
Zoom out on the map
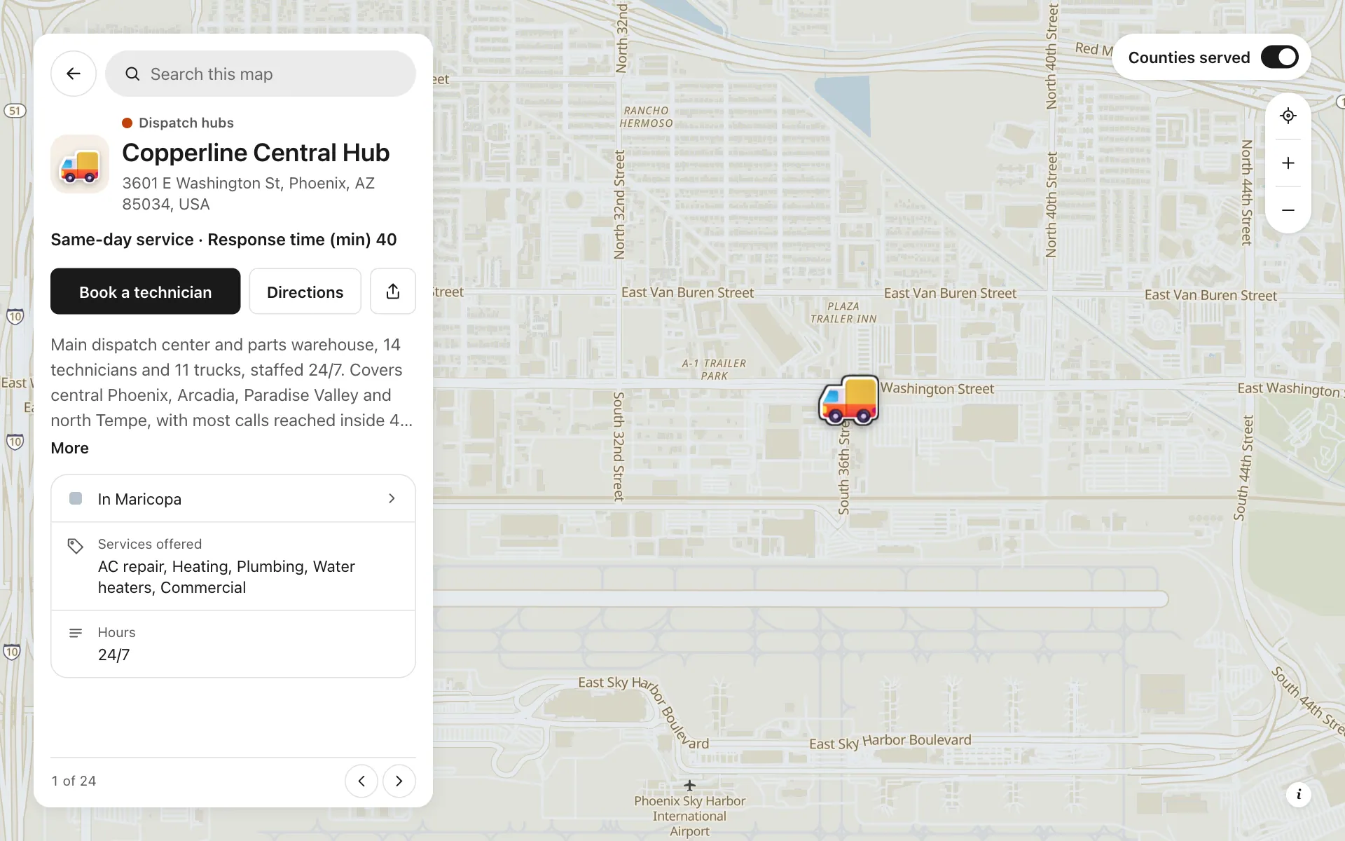point(1288,210)
